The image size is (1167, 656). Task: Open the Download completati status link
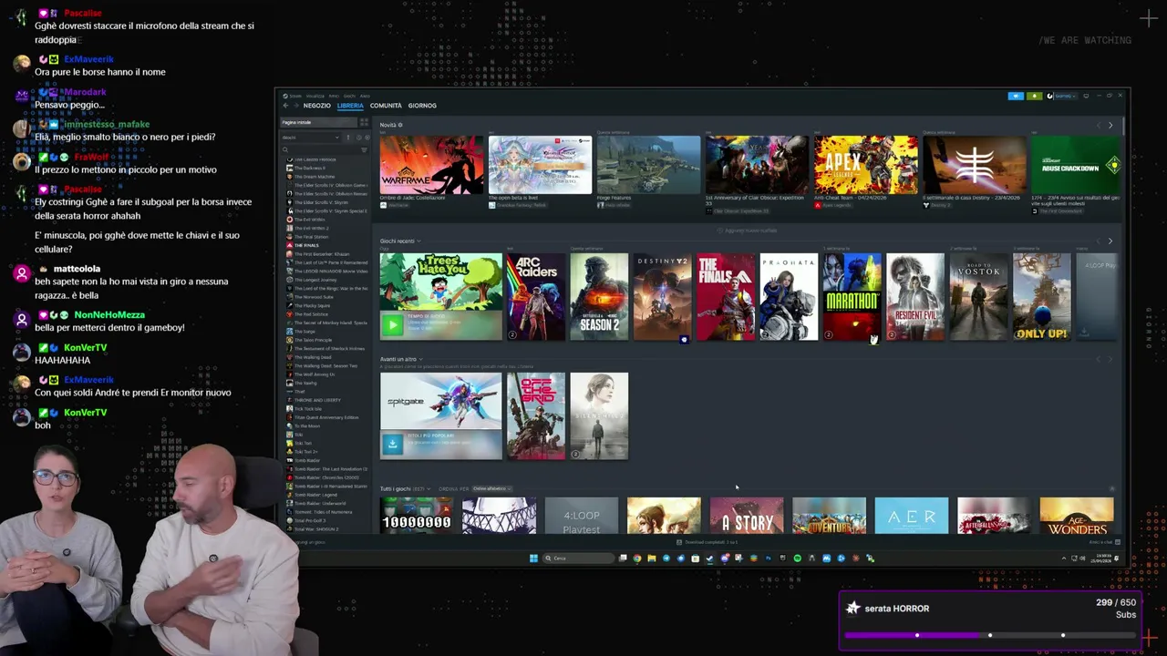707,542
